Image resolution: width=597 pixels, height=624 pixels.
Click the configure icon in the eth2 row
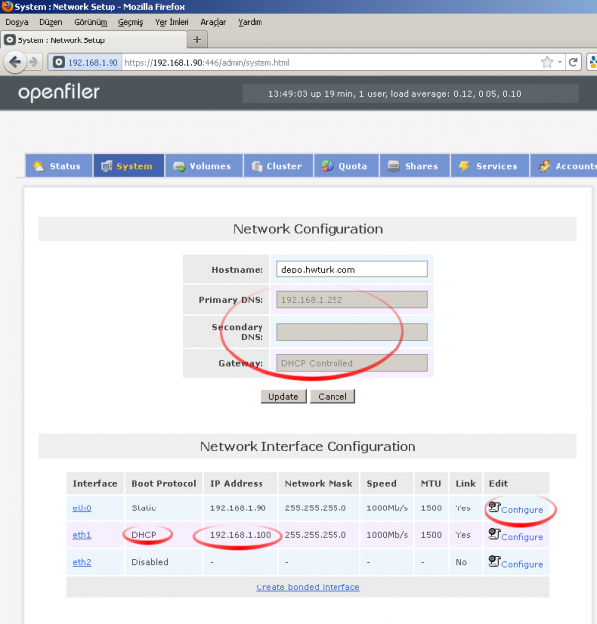[494, 561]
